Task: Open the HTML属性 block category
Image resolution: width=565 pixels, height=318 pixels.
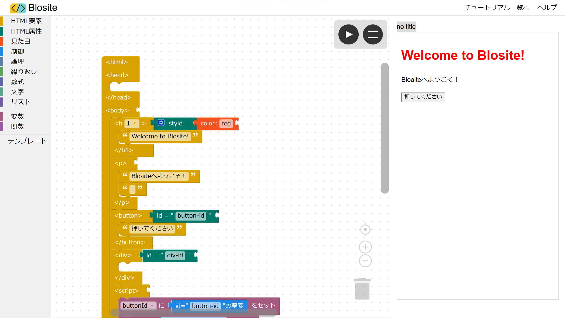Action: 26,31
